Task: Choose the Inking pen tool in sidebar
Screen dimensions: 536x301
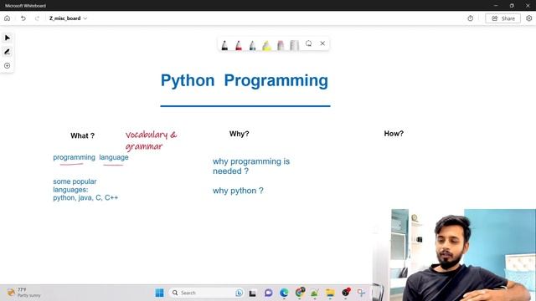Action: coord(8,52)
